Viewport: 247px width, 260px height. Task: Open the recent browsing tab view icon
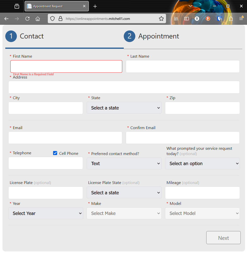(x=17, y=6)
